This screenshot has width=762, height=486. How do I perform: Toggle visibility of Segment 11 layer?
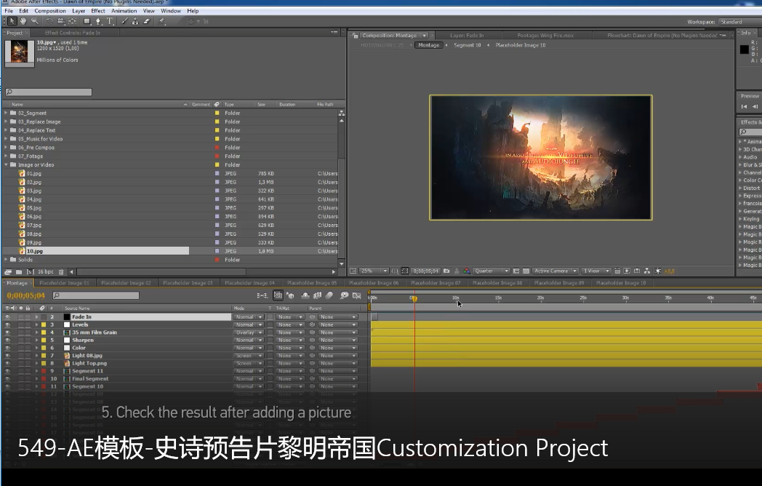[7, 371]
